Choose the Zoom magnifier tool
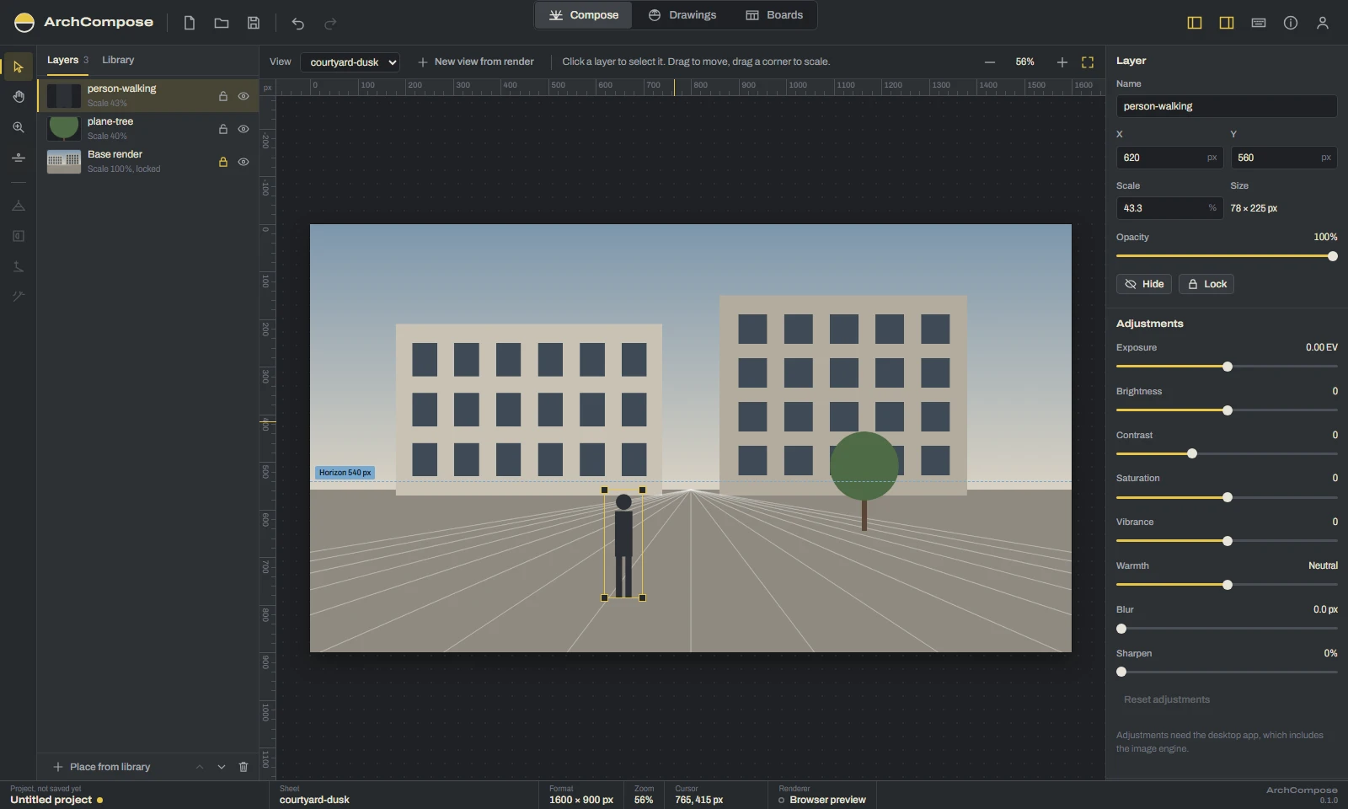This screenshot has width=1348, height=809. [x=19, y=127]
